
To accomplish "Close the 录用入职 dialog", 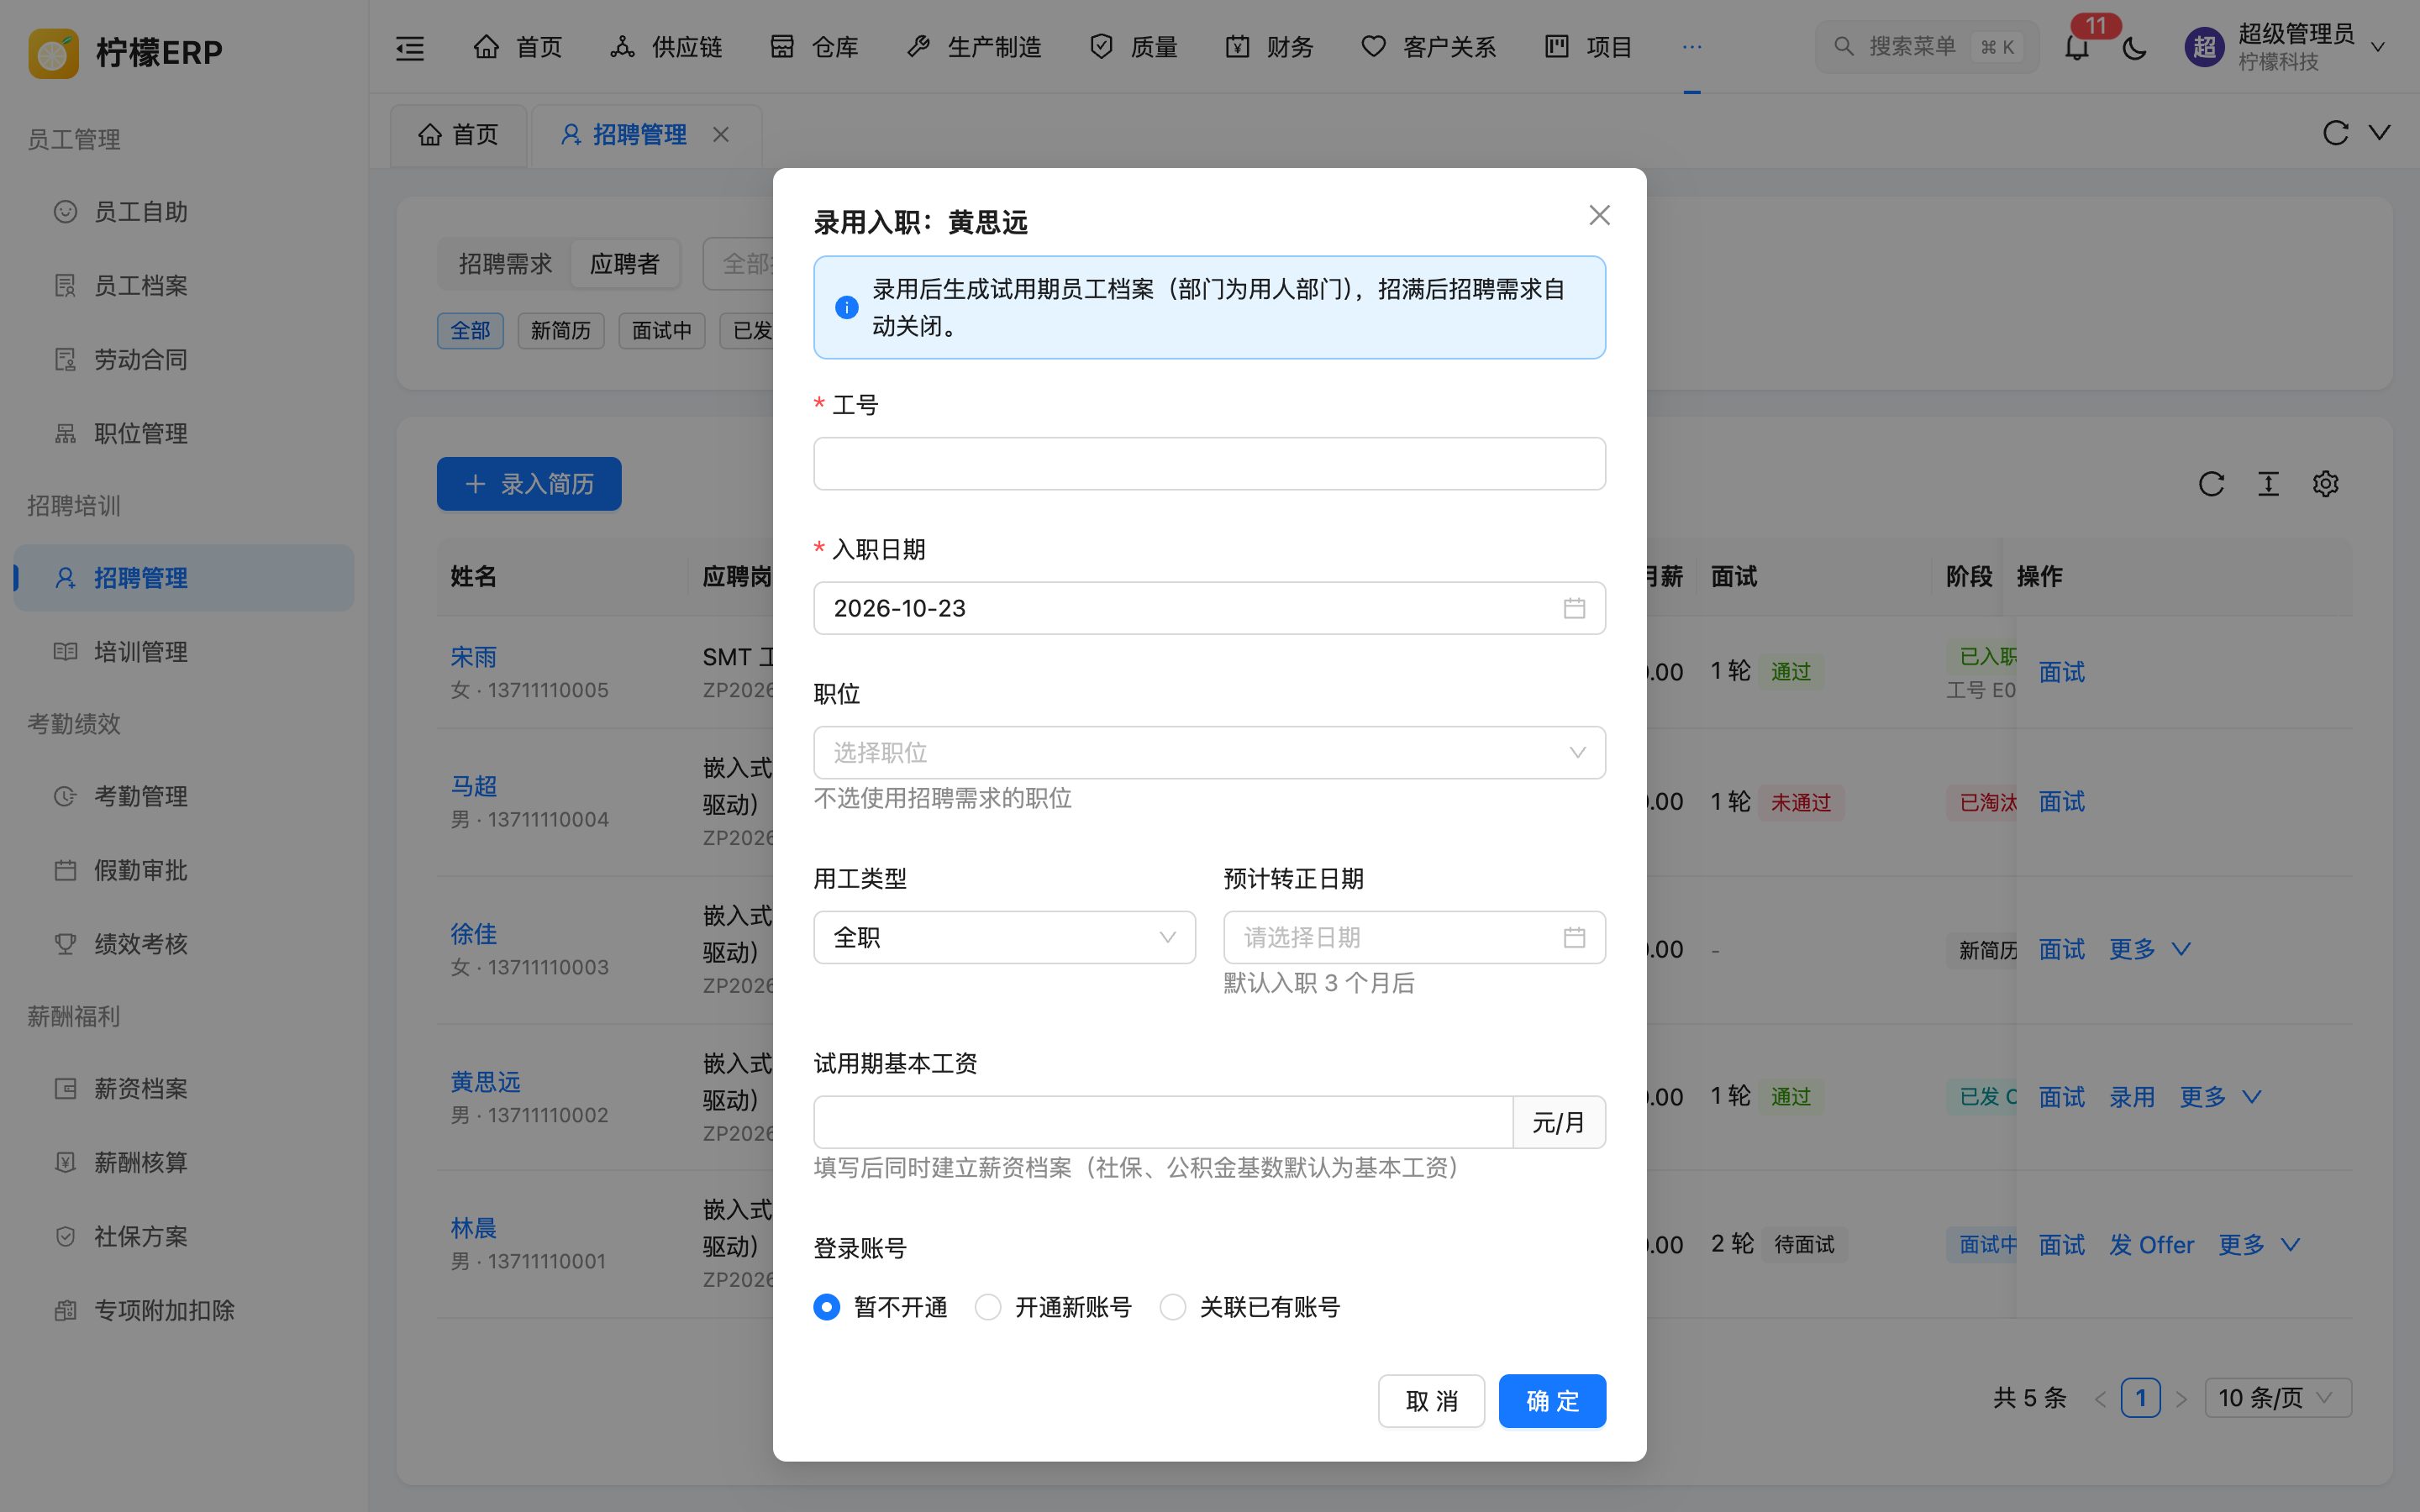I will point(1599,215).
